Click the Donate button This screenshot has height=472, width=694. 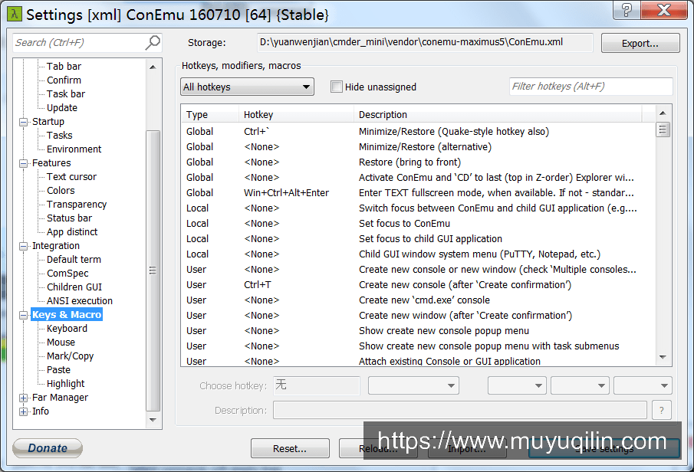pyautogui.click(x=48, y=448)
